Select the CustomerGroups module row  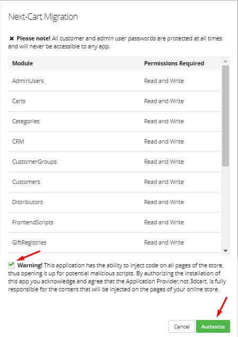[114, 162]
